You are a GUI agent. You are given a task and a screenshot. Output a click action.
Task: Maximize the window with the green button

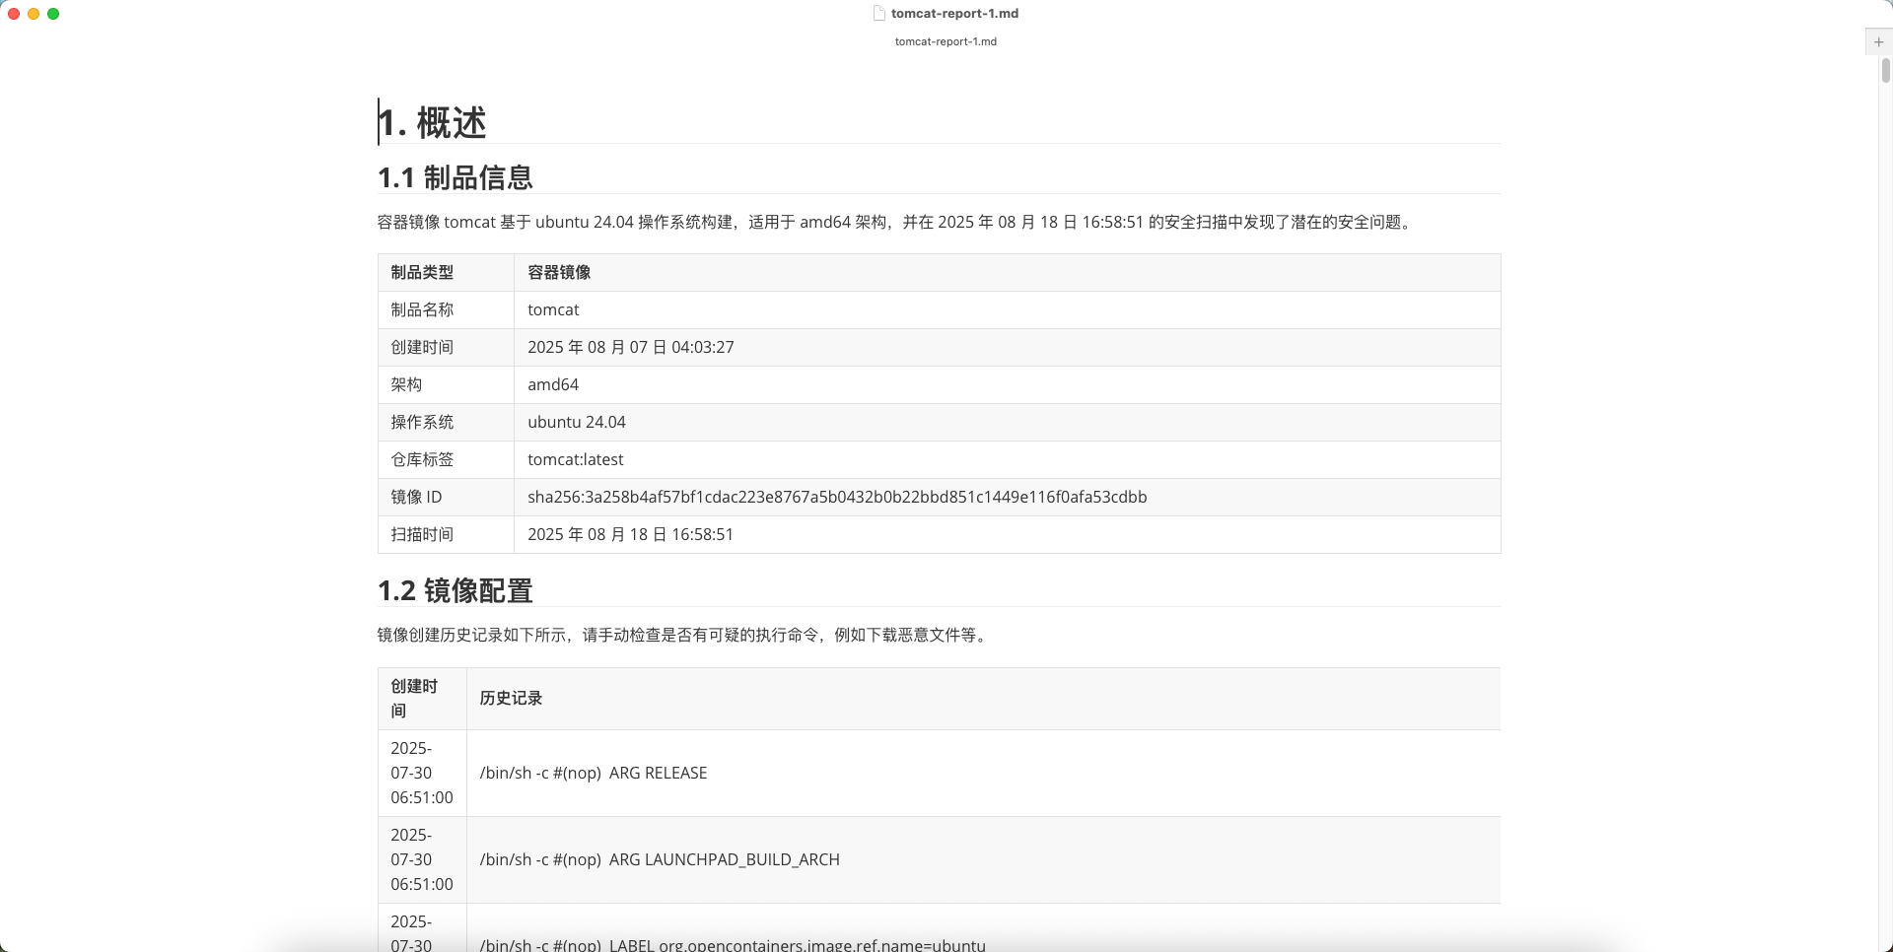coord(53,14)
